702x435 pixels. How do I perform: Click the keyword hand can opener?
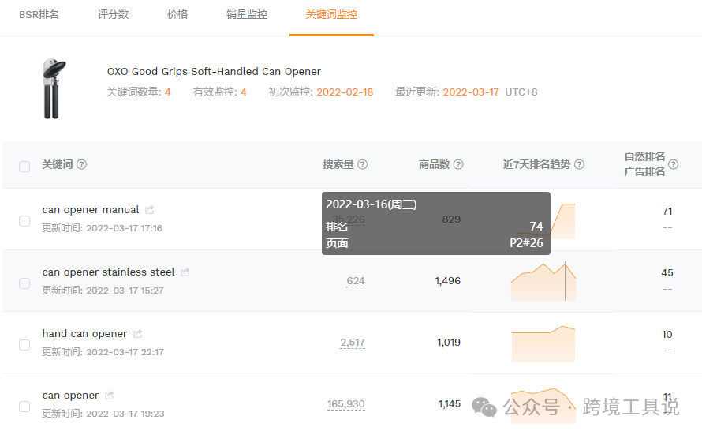click(84, 334)
